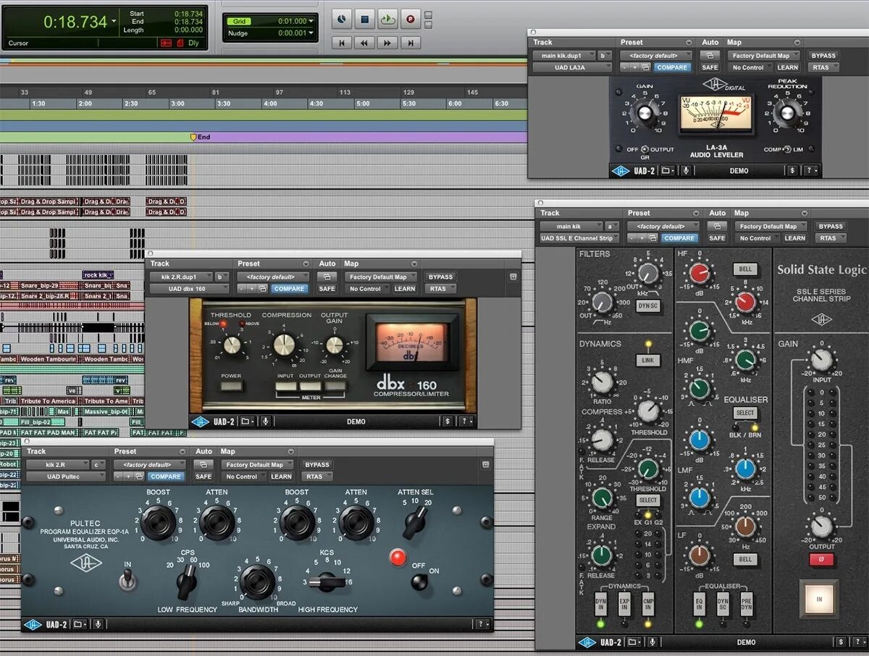Click the dbx 160 GAIN CHANGE meter button
The height and width of the screenshot is (656, 869).
point(335,386)
